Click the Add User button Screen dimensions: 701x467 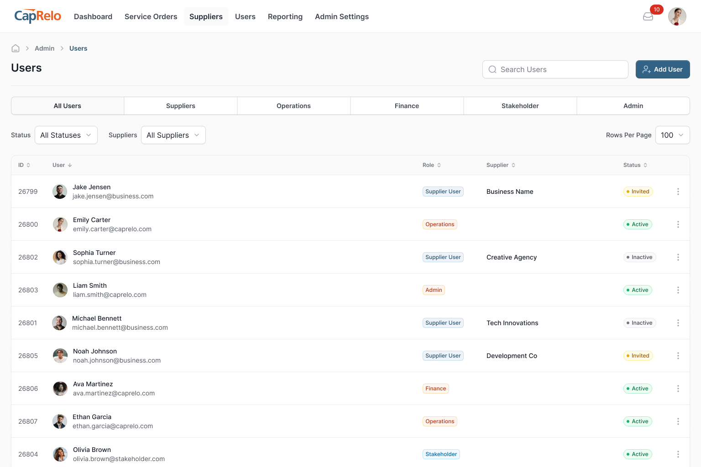tap(662, 69)
